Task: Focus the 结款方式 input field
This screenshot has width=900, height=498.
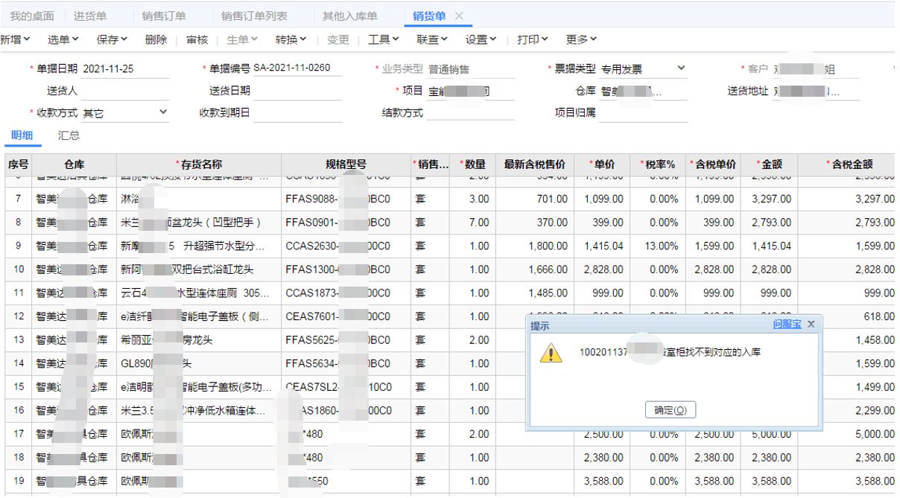Action: pos(470,113)
